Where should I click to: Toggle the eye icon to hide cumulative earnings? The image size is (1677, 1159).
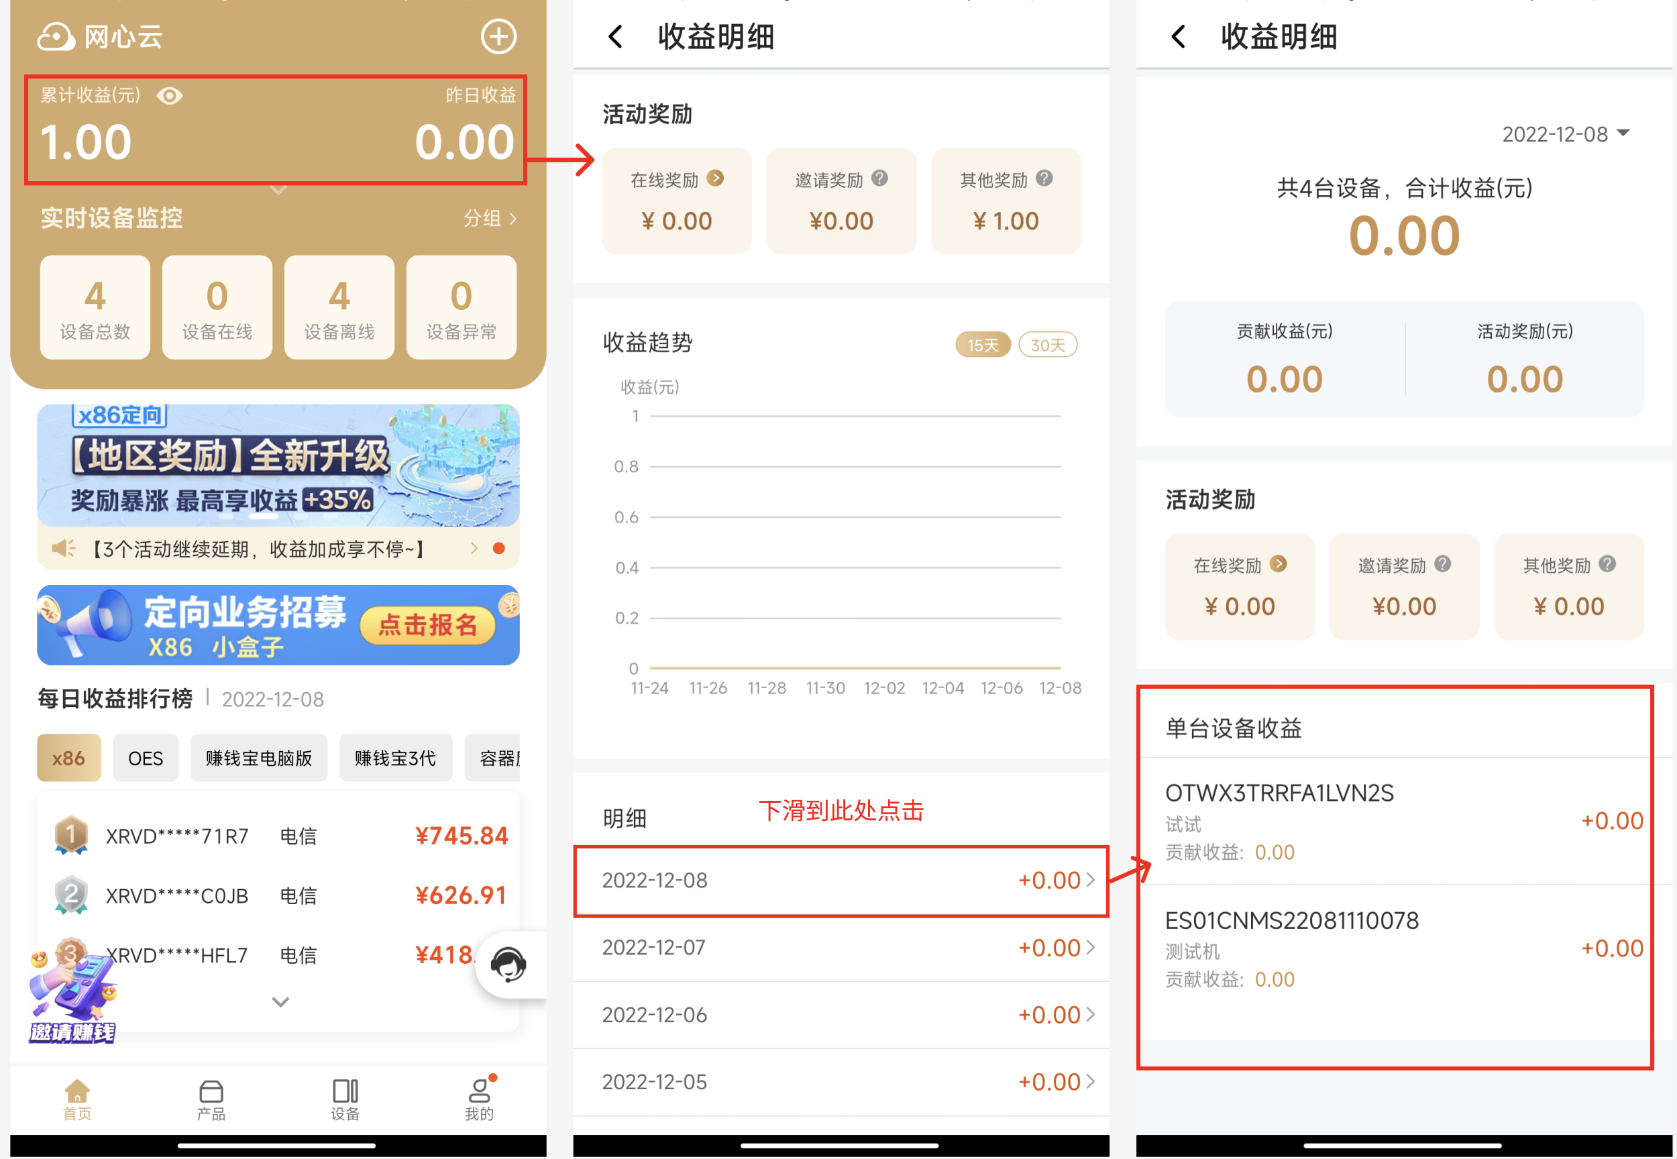(x=169, y=96)
